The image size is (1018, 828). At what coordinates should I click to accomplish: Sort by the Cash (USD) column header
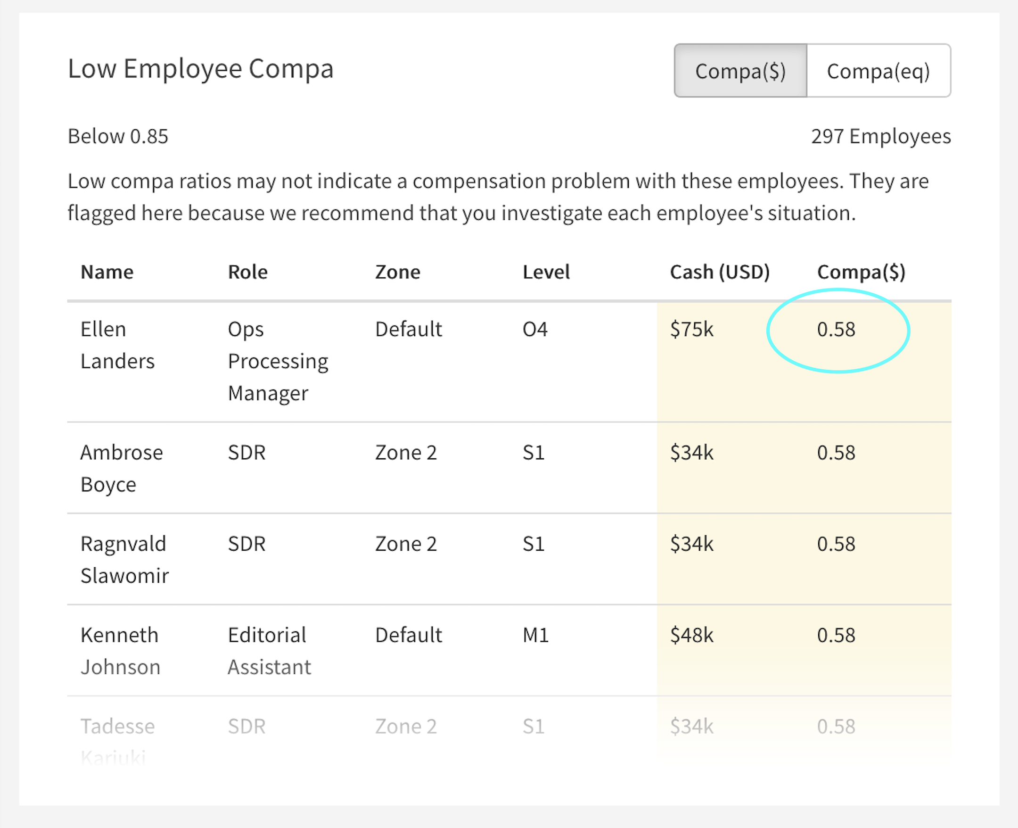coord(720,272)
